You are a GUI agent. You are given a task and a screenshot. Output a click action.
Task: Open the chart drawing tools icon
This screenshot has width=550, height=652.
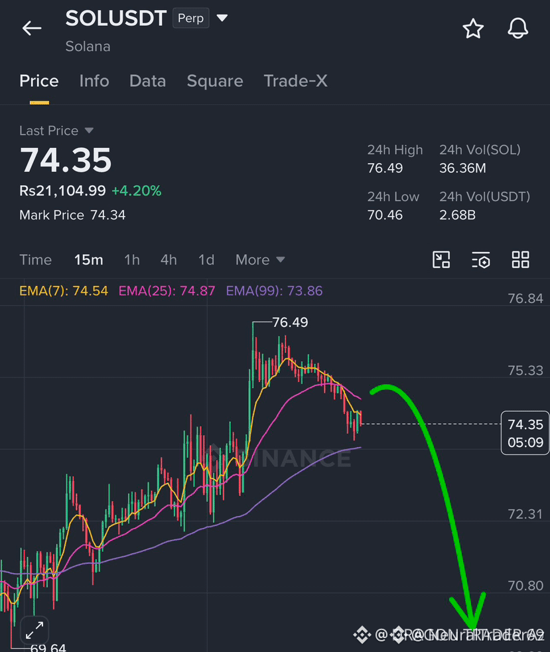point(441,259)
